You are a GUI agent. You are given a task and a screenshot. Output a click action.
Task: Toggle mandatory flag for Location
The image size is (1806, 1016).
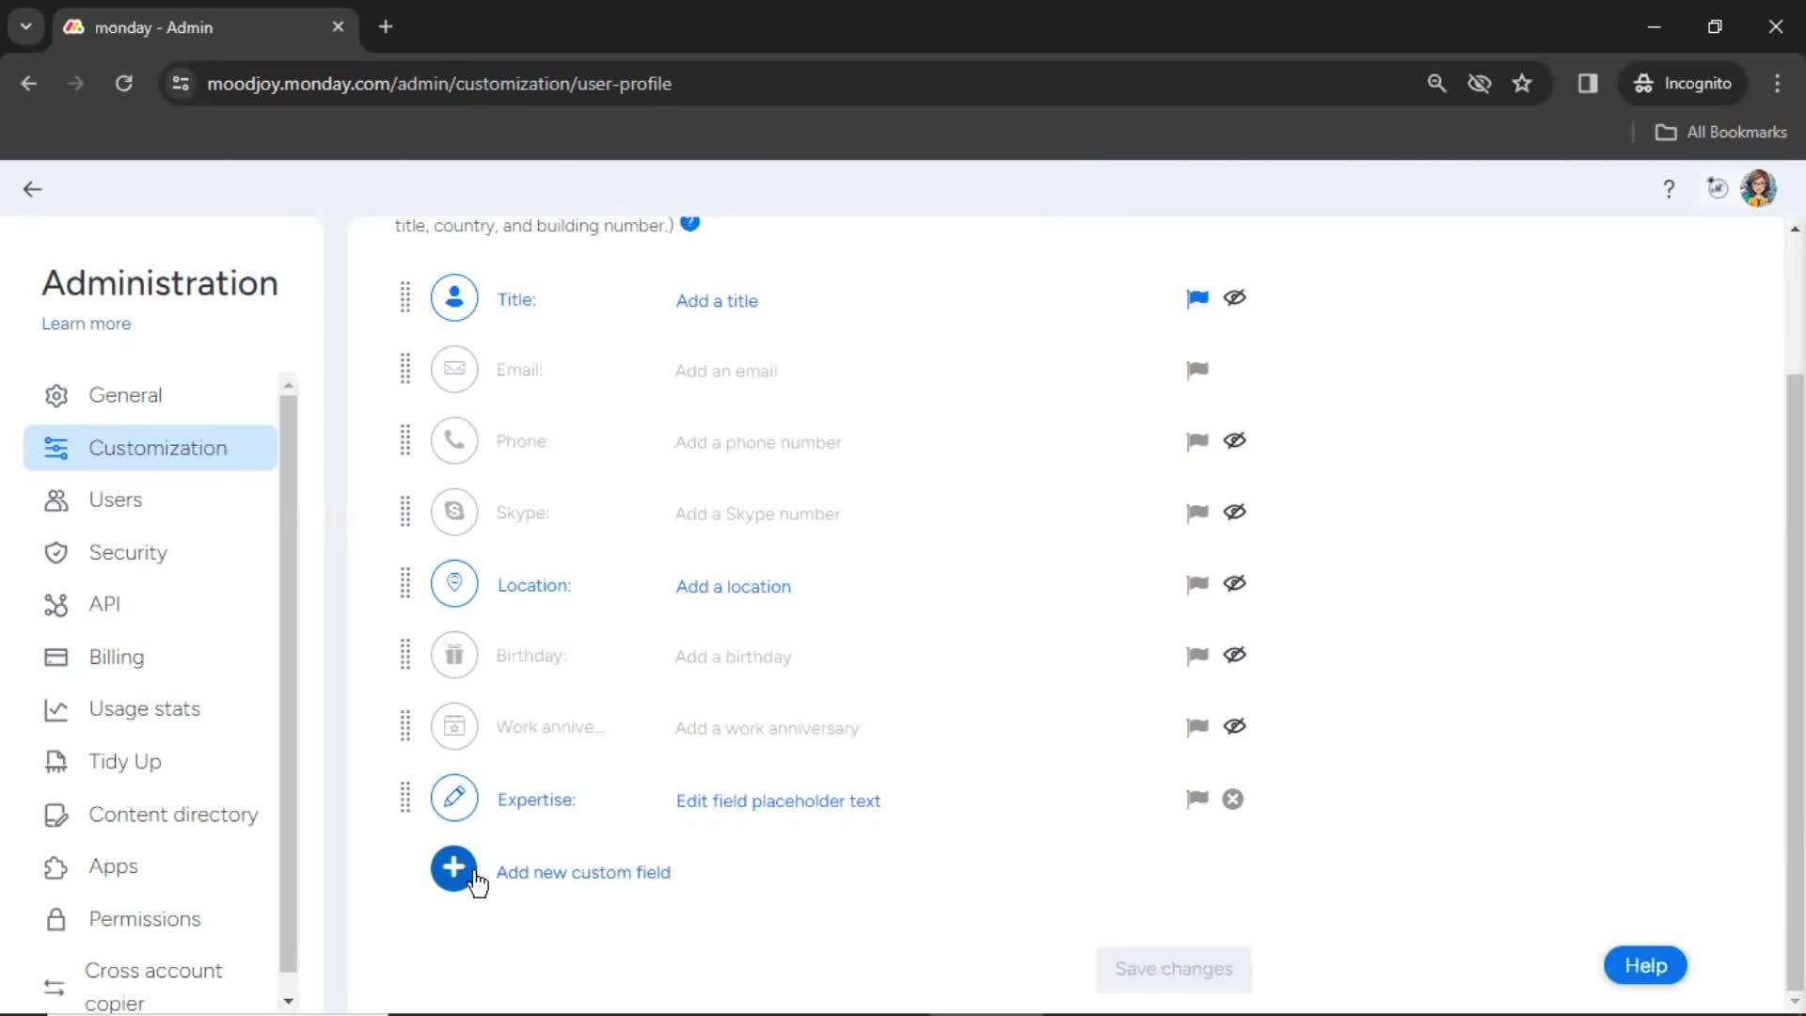1196,584
